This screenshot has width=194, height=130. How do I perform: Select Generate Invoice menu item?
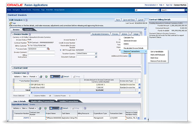[x=130, y=41]
